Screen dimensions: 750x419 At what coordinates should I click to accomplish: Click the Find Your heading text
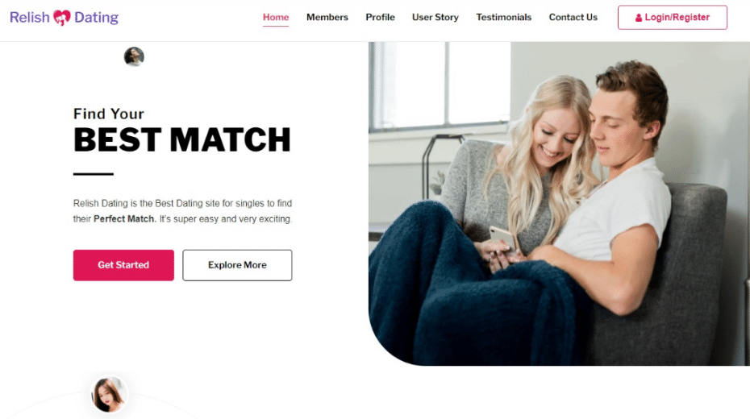pos(109,114)
